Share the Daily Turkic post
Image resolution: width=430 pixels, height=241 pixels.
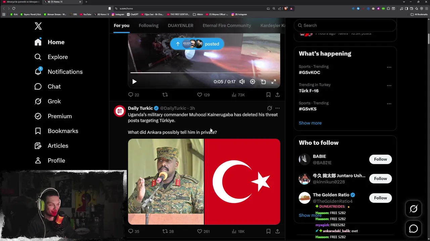pos(277,231)
